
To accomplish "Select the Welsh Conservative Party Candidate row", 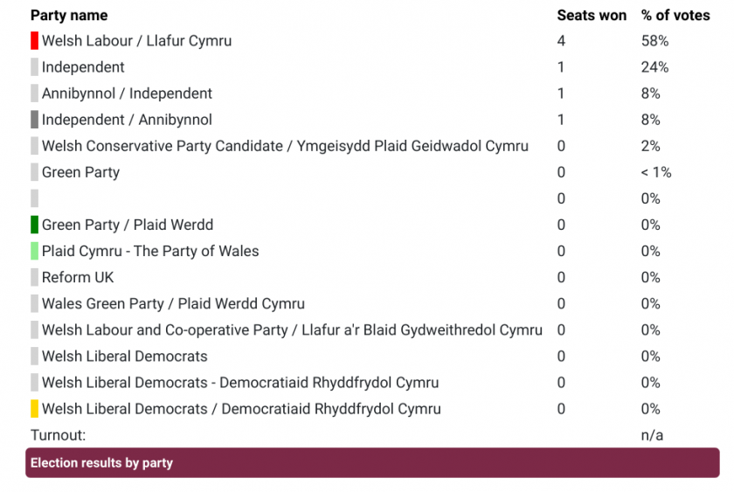I will point(372,146).
